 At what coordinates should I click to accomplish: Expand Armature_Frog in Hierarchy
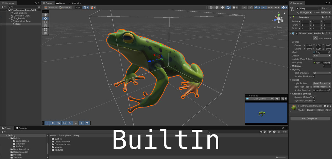tap(12, 21)
